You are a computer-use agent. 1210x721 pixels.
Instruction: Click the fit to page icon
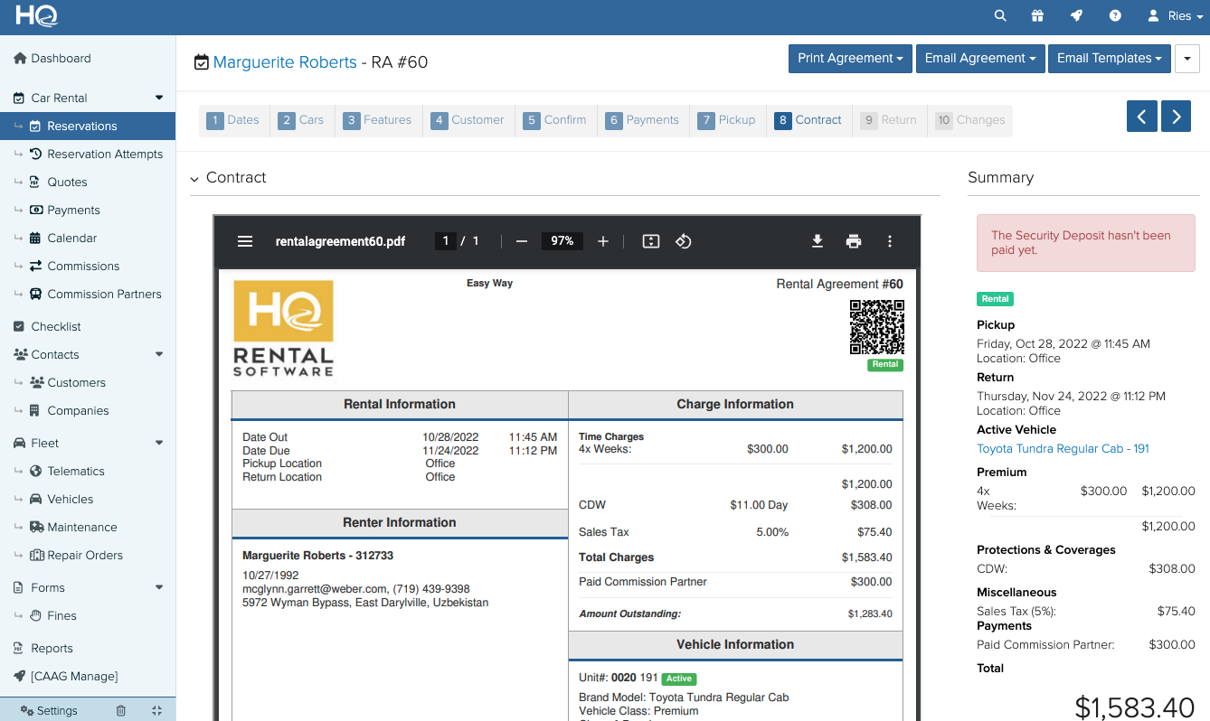[x=650, y=241]
